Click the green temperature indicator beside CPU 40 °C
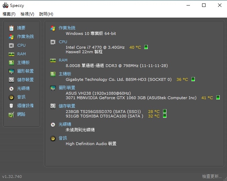Image resolution: width=227 pixels, height=181 pixels. tap(146, 47)
